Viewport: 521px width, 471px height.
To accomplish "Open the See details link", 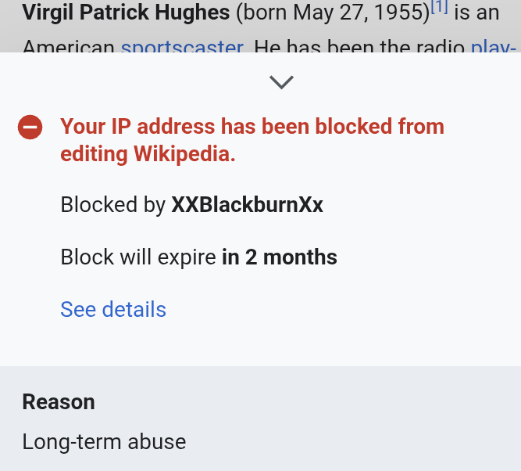I will pos(113,309).
